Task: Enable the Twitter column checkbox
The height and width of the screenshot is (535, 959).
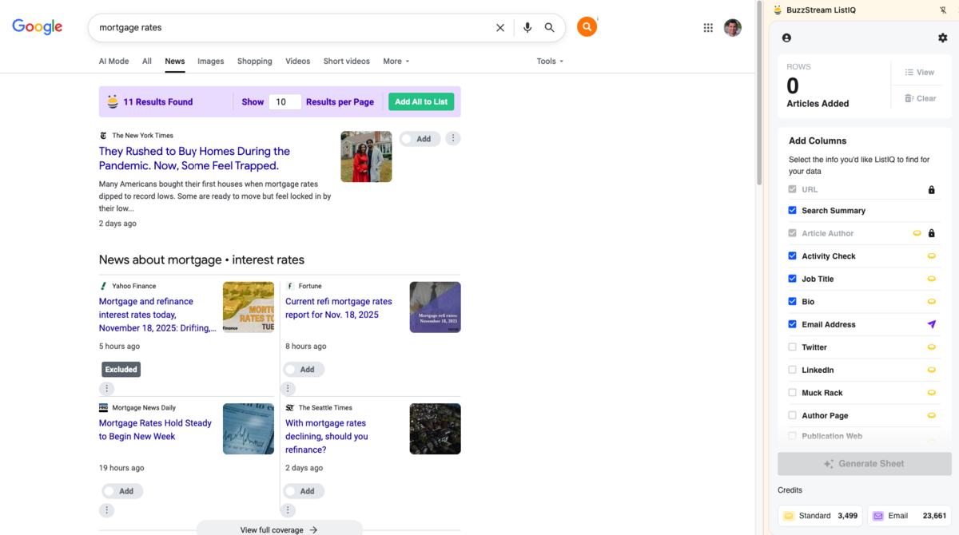Action: (x=793, y=347)
